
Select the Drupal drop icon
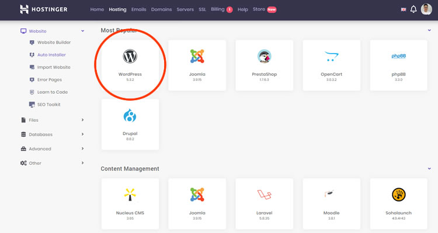pyautogui.click(x=130, y=115)
